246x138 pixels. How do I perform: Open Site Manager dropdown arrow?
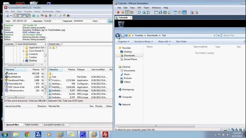click(x=11, y=16)
